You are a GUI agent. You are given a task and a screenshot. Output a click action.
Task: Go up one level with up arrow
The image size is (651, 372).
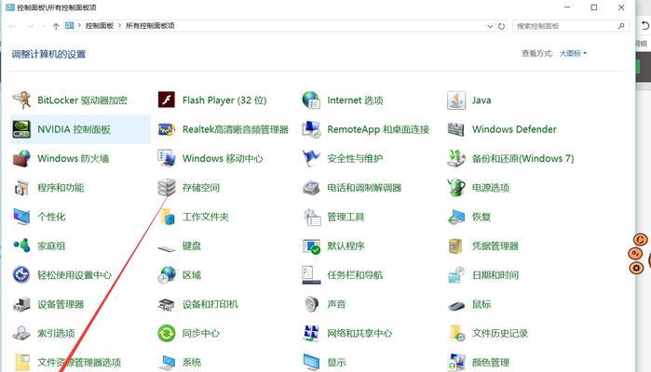[x=56, y=26]
